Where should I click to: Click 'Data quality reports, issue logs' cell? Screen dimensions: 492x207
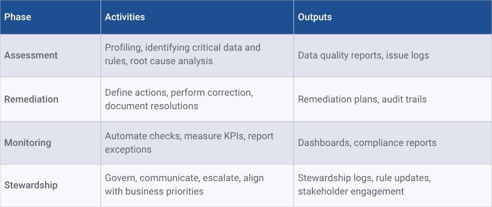coord(364,55)
